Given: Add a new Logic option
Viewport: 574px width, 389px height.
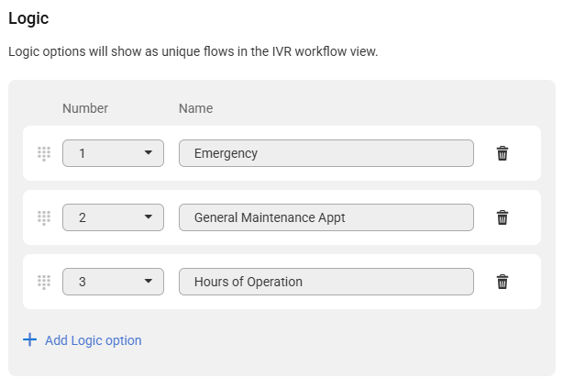Looking at the screenshot, I should [83, 340].
